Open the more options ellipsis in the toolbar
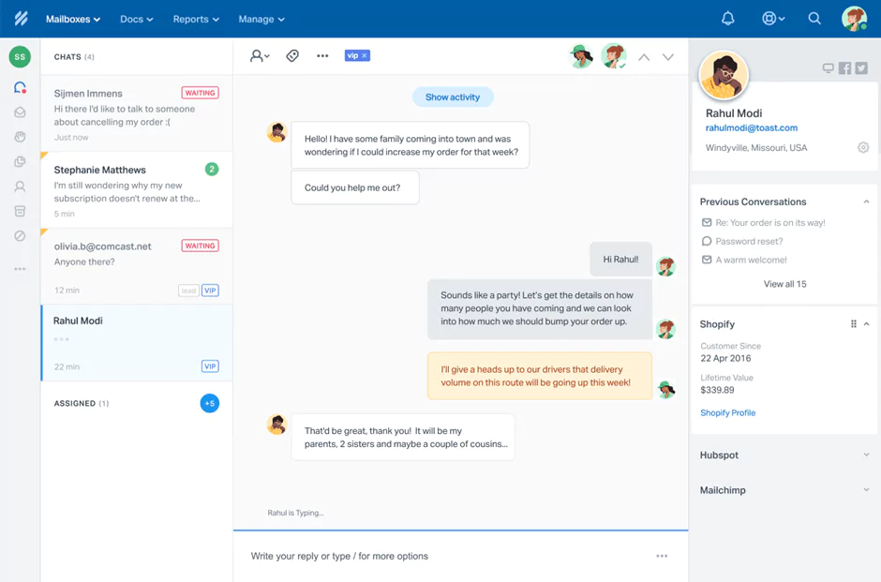Viewport: 881px width, 582px height. [x=322, y=56]
